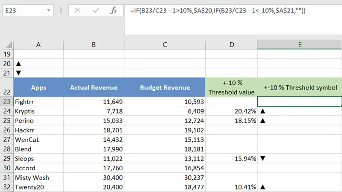Open the Name Box dropdown arrow
The image size is (342, 192).
(48, 11)
